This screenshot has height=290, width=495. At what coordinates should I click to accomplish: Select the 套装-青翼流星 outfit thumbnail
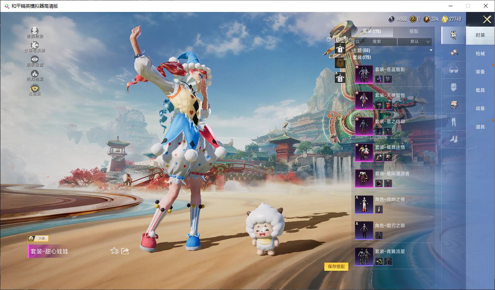pos(364,256)
